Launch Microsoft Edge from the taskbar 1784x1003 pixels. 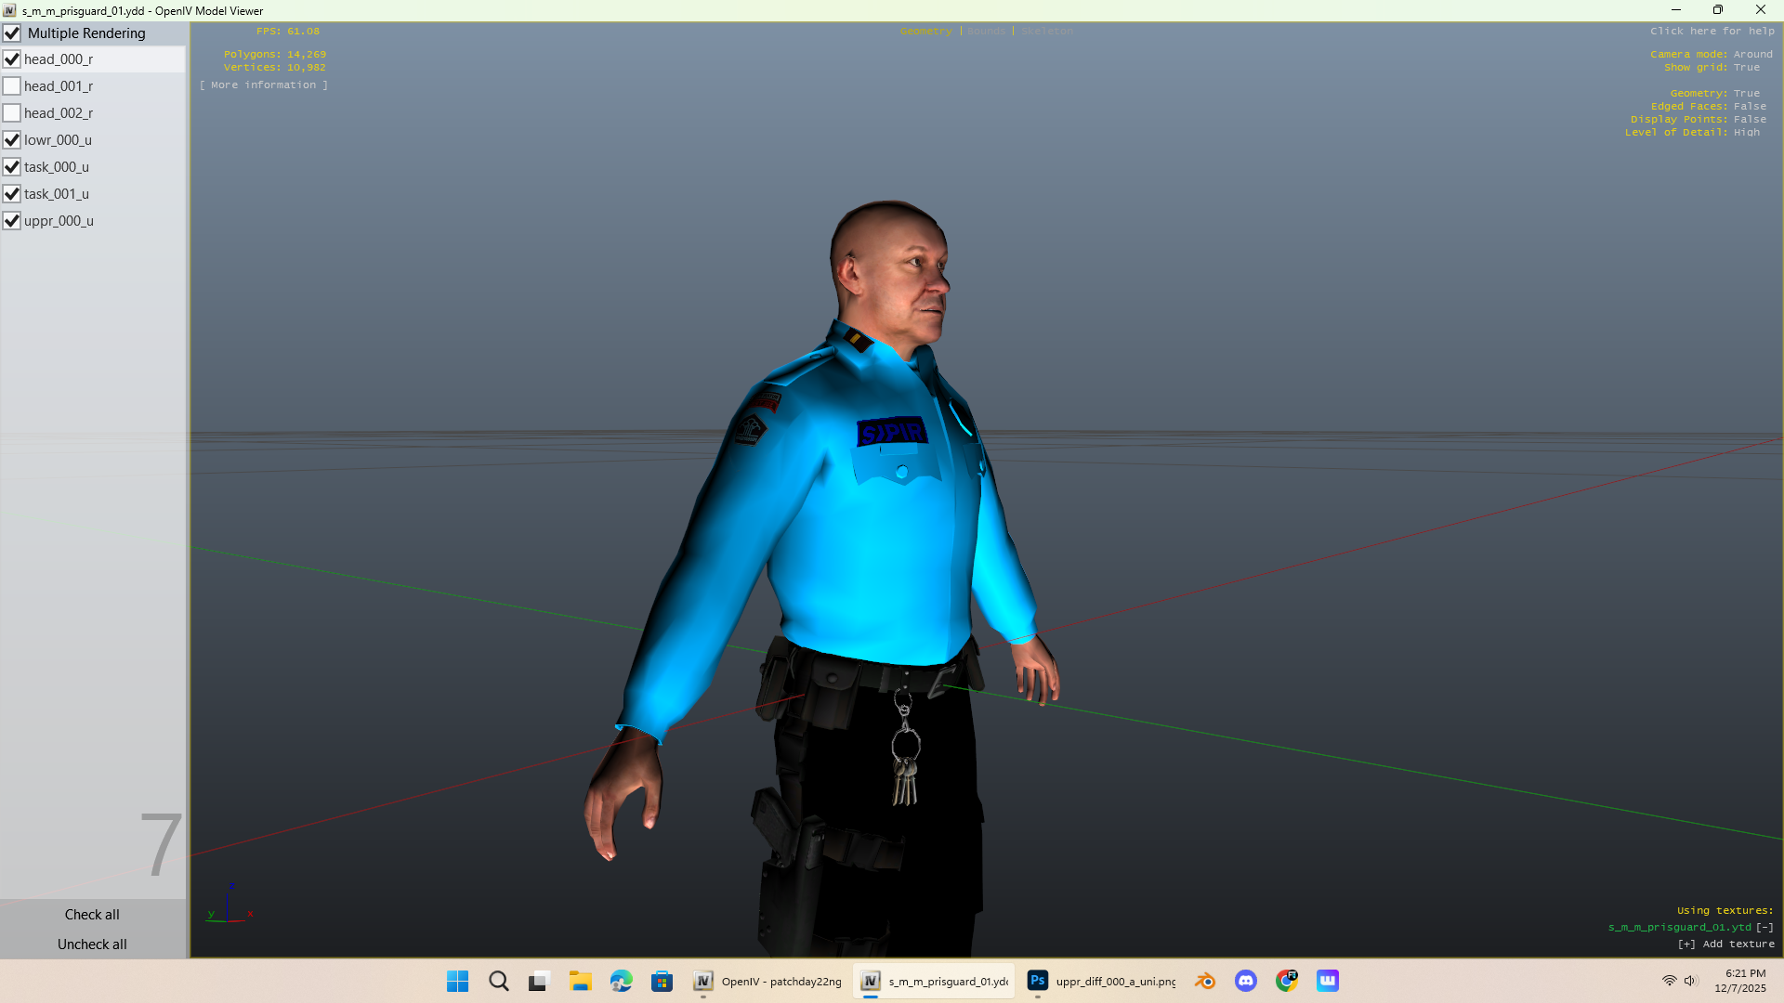[621, 981]
